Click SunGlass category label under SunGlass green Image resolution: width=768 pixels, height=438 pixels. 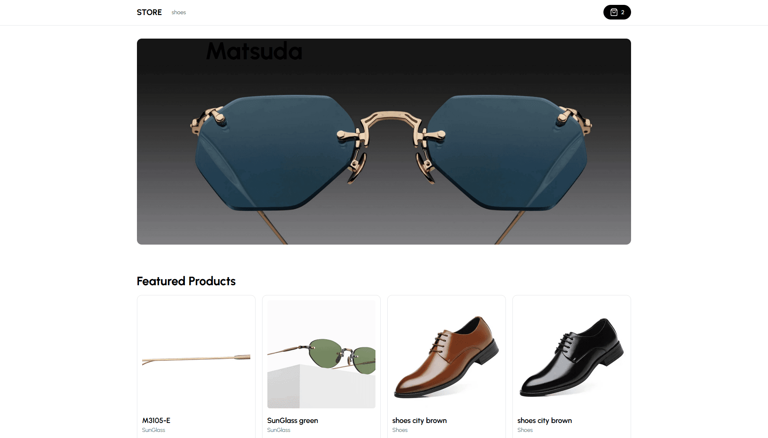tap(279, 430)
